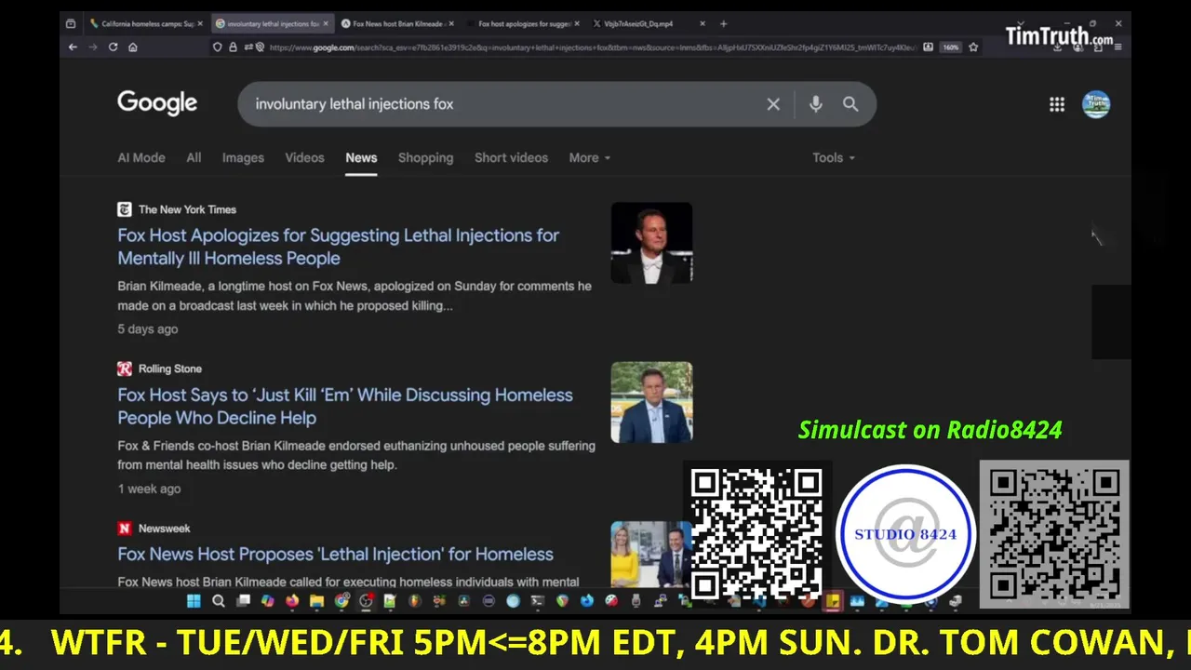Switch to the All results tab
The width and height of the screenshot is (1191, 670).
click(x=194, y=157)
